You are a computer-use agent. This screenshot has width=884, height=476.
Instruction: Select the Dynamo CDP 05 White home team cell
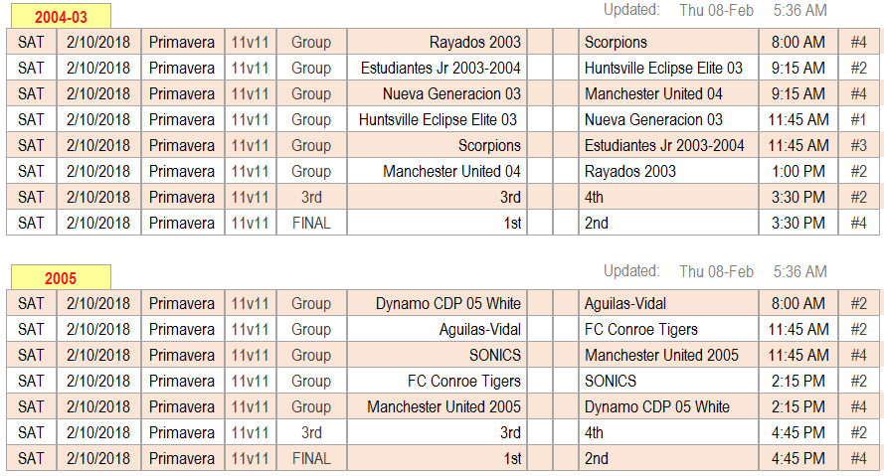click(x=437, y=304)
